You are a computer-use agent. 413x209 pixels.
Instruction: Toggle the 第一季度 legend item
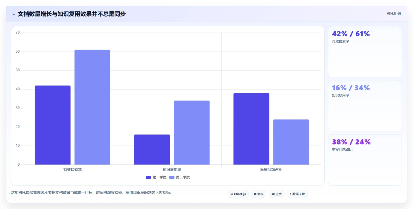pos(156,177)
